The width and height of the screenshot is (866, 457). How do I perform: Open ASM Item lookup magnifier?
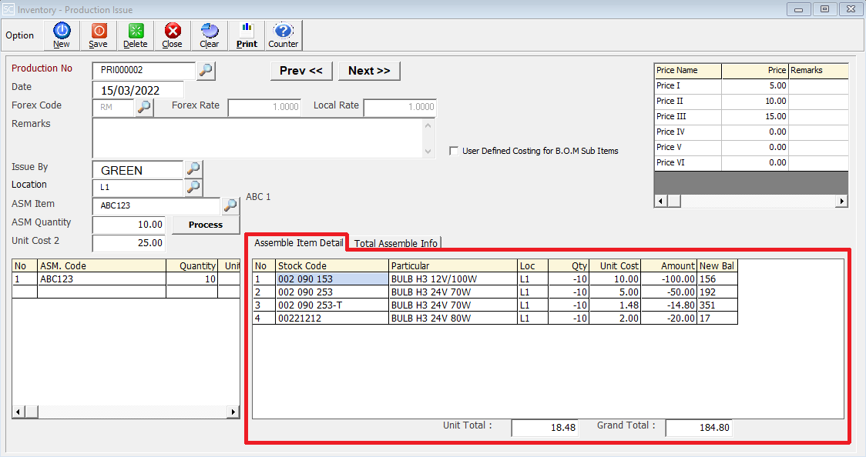coord(230,205)
